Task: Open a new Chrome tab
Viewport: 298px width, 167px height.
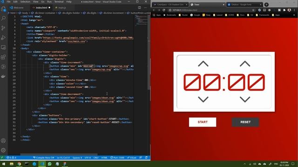Action: (266, 5)
